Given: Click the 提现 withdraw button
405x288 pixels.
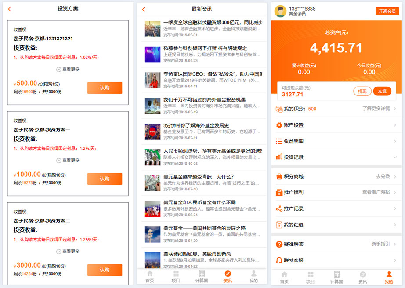Looking at the screenshot, I should click(x=364, y=90).
